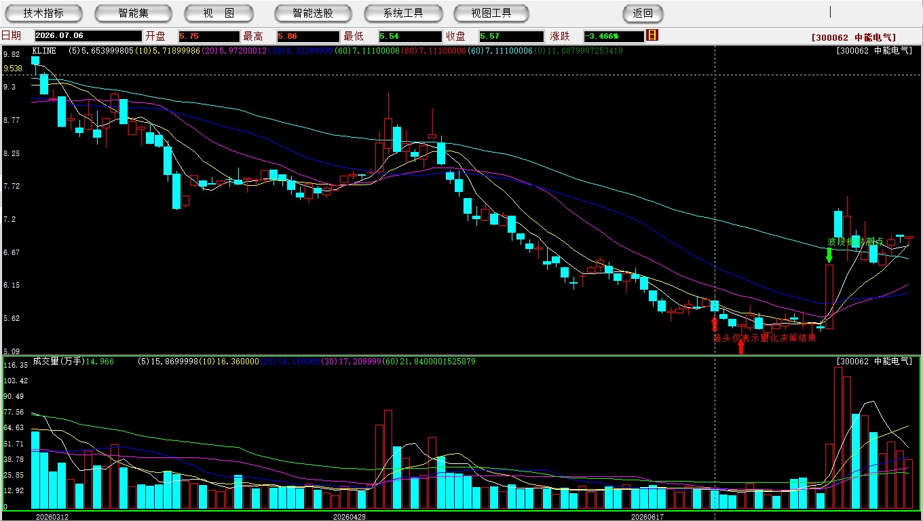Click the (5)5.653999805 MA value
The width and height of the screenshot is (923, 521).
point(102,51)
